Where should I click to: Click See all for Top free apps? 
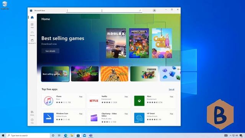click(171, 89)
